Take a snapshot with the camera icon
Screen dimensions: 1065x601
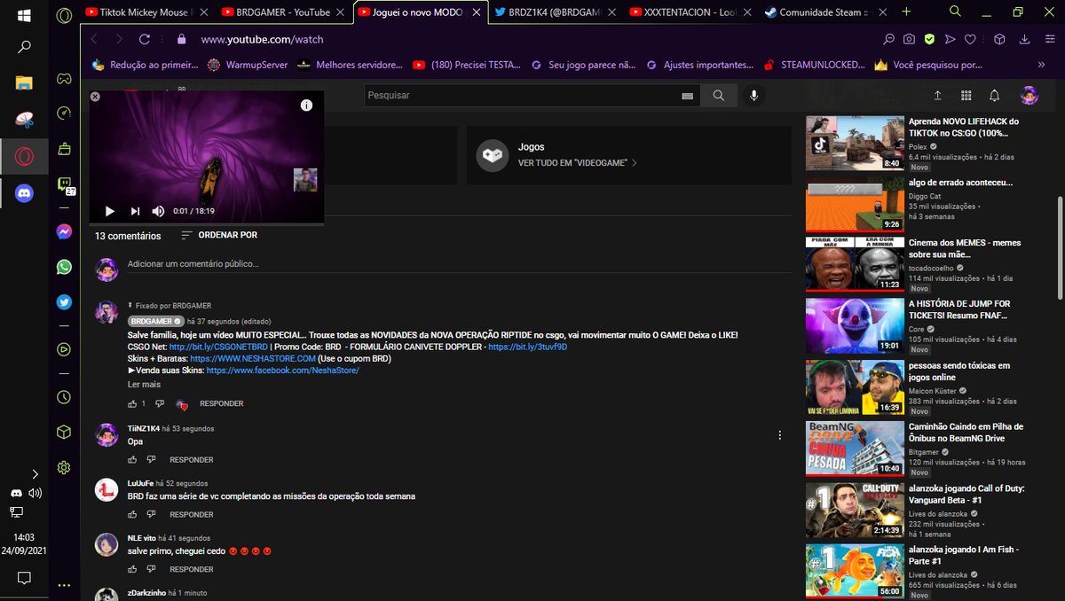coord(910,40)
